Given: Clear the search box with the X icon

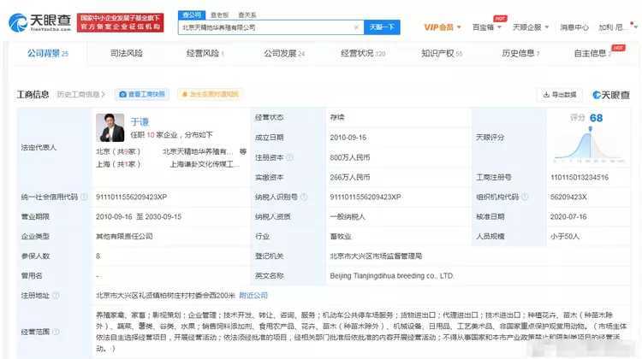Looking at the screenshot, I should (x=356, y=27).
